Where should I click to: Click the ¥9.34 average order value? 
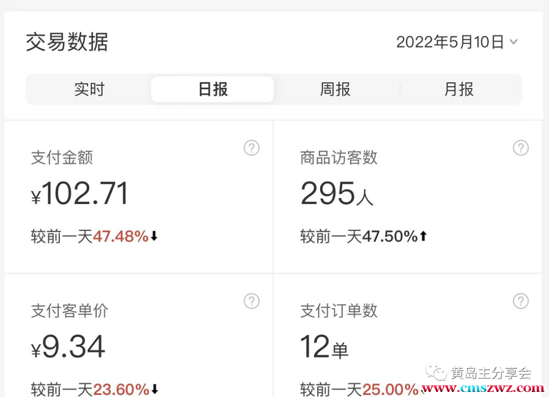(x=68, y=347)
